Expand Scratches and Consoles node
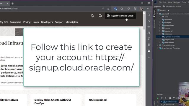Viewport: 189px width, 106px height. tap(157, 48)
